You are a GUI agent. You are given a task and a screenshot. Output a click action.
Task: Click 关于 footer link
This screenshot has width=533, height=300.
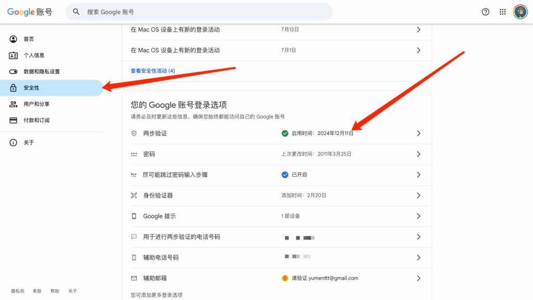pyautogui.click(x=72, y=291)
